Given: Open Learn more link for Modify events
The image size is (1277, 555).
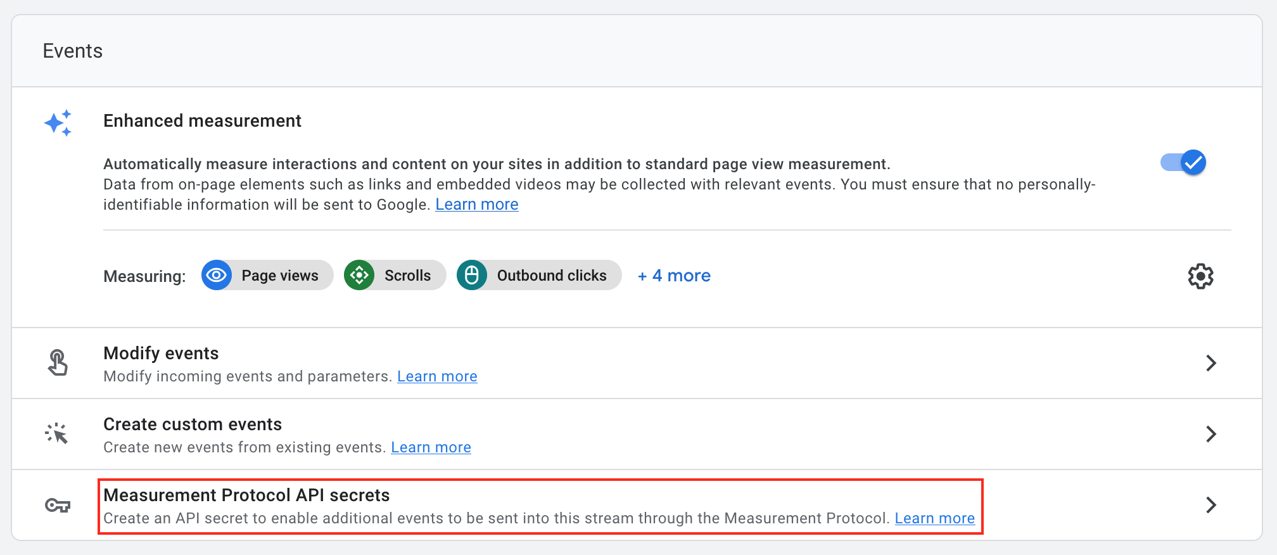Looking at the screenshot, I should coord(437,376).
